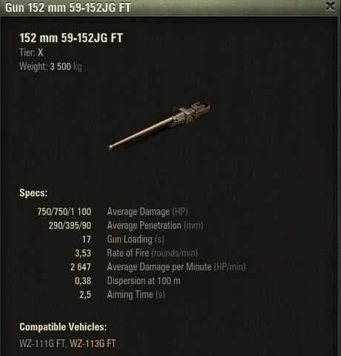
Task: Click the 152 mm 59-152JG FT heading
Action: [x=71, y=38]
